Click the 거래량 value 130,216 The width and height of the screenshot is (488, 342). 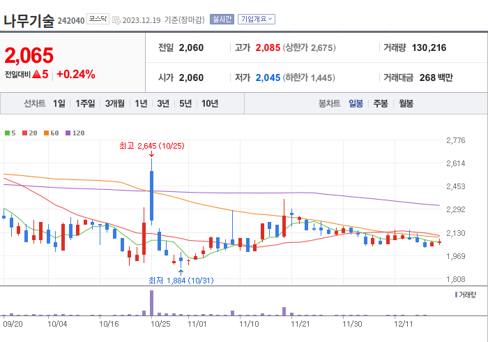click(429, 47)
